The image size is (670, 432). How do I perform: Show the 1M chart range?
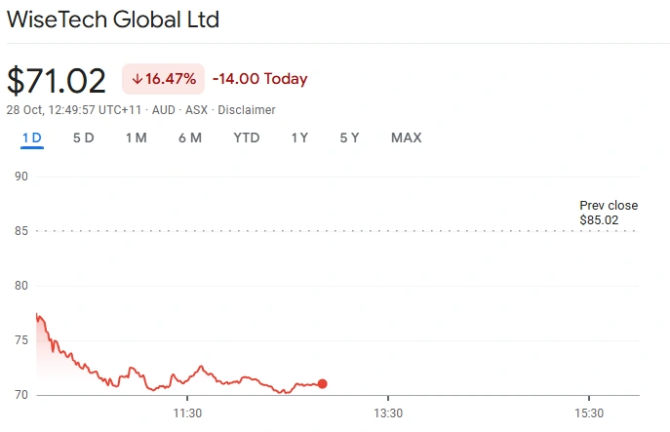pos(136,137)
